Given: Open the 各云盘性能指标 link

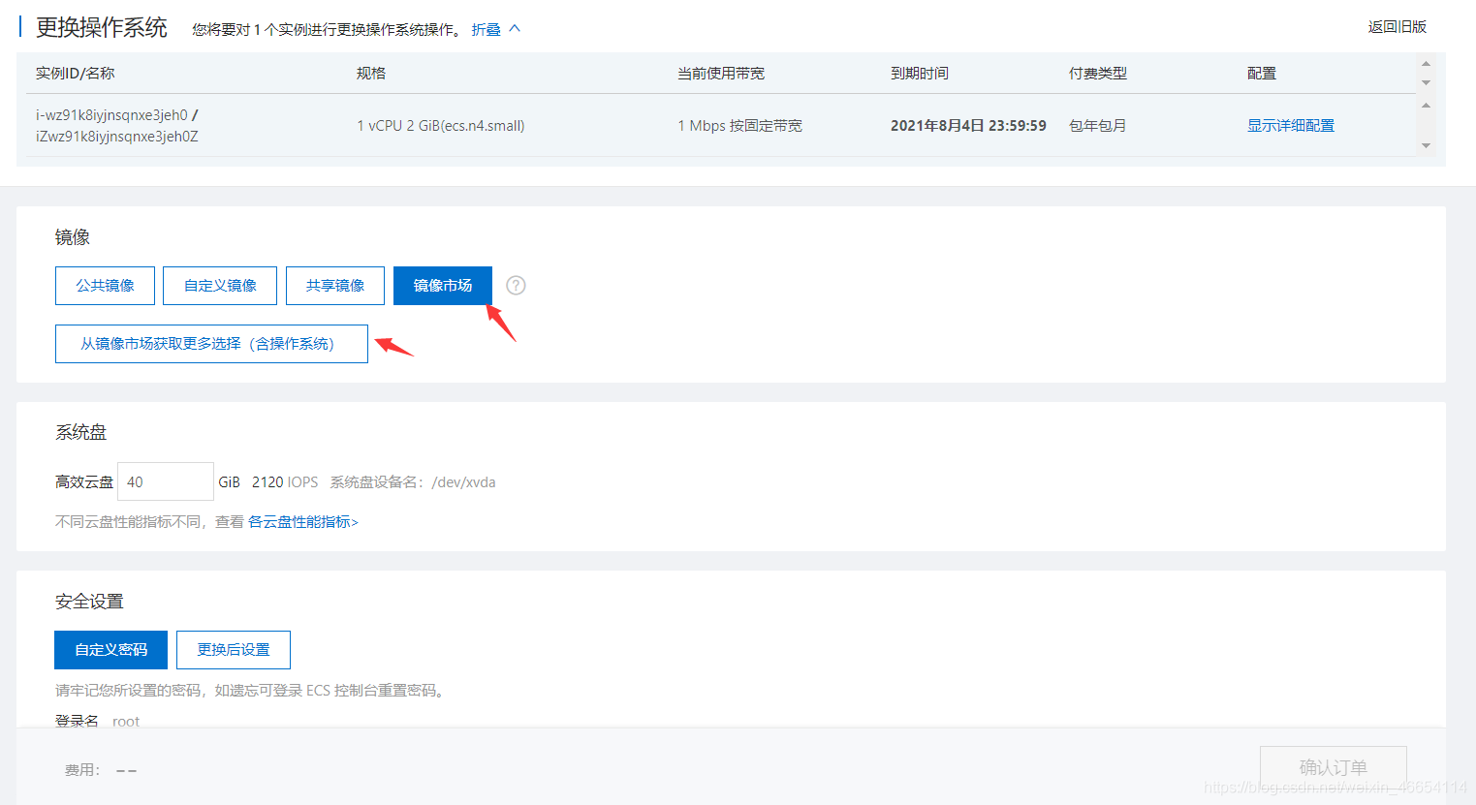Looking at the screenshot, I should coord(303,522).
